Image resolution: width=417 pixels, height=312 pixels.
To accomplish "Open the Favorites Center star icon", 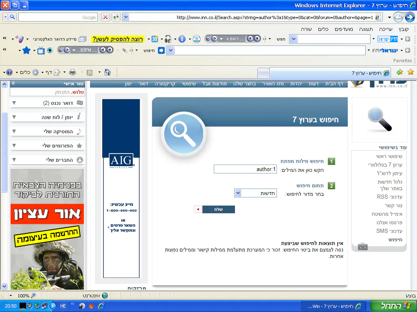I will 410,72.
